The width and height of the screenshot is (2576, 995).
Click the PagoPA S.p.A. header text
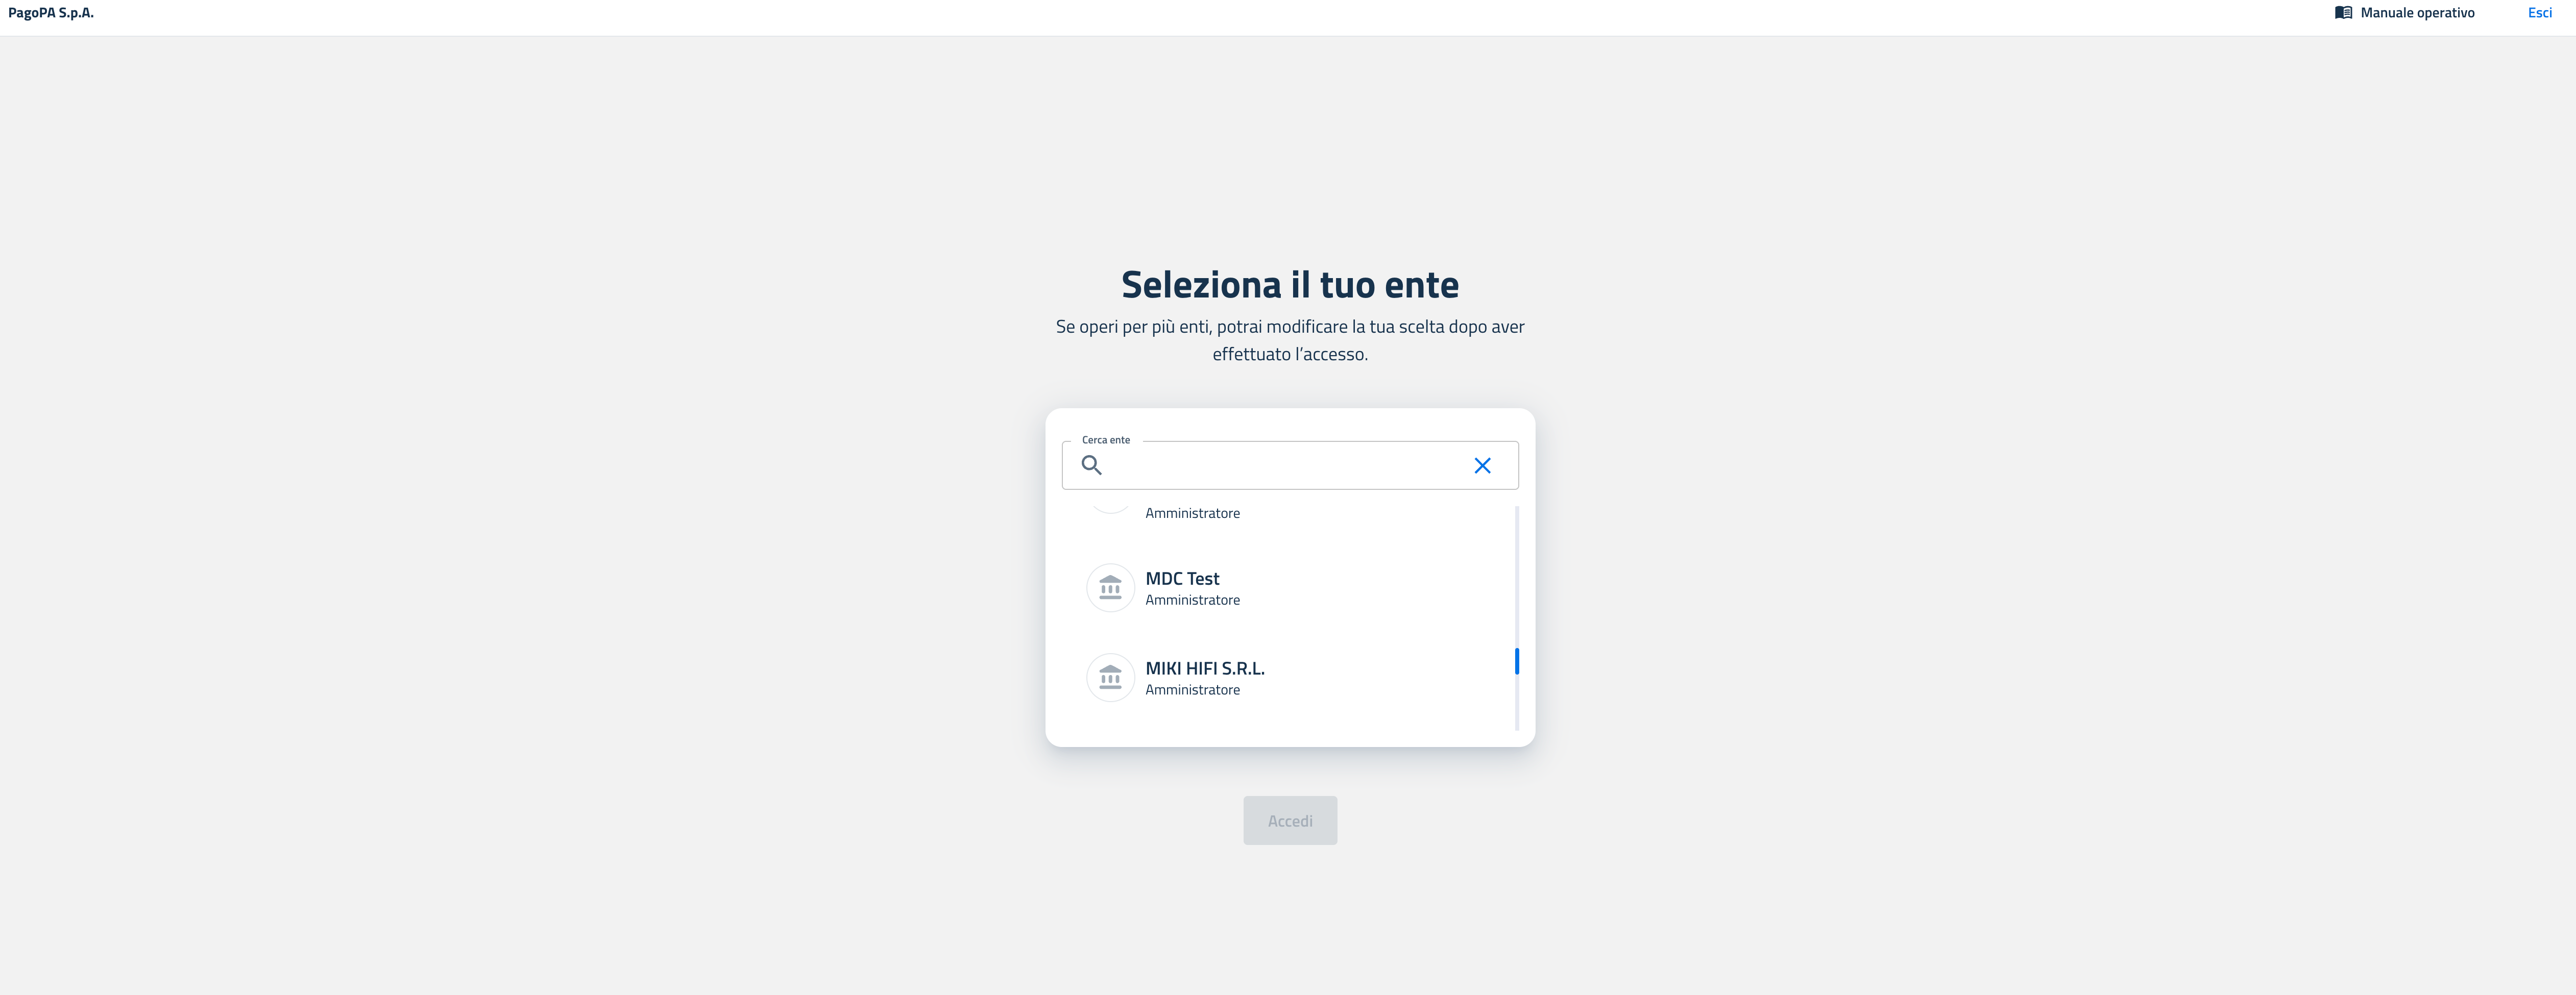click(51, 13)
